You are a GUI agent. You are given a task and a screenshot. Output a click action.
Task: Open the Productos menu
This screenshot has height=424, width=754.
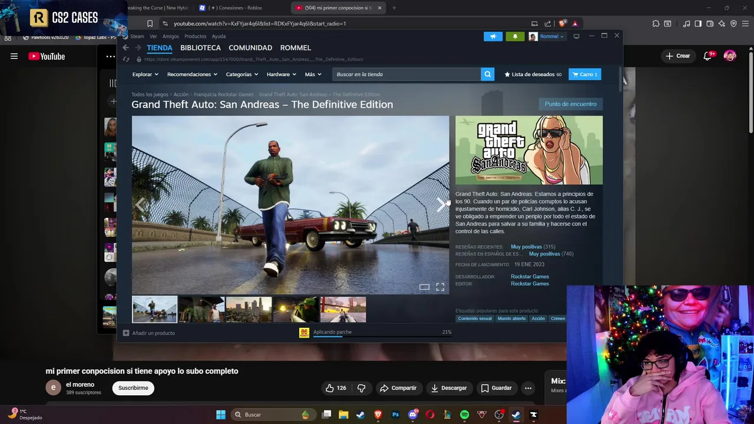[196, 37]
